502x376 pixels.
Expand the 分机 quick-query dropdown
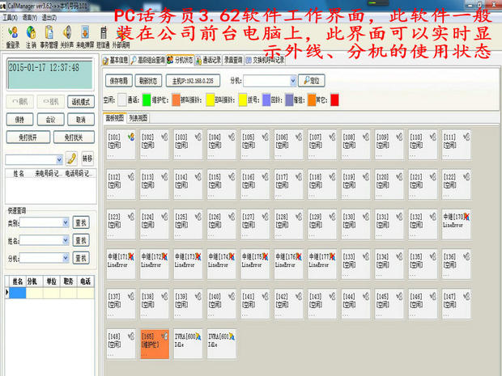[x=66, y=258]
